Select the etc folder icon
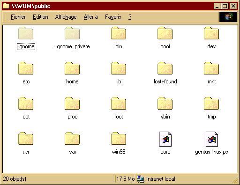This screenshot has width=240, height=185. tap(26, 68)
